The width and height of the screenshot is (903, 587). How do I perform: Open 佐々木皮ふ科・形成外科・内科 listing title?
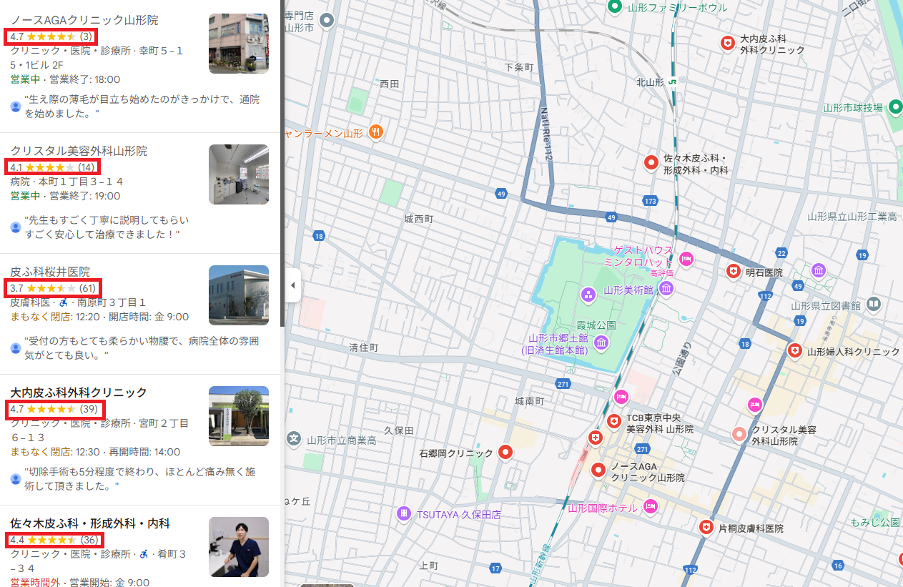[90, 523]
